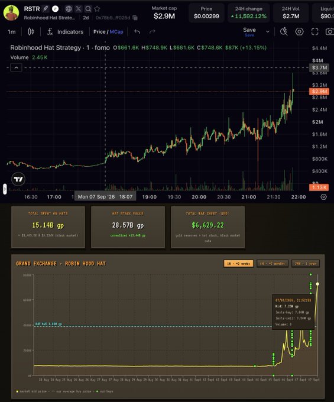Click the white latest data point on hat chart
The width and height of the screenshot is (334, 402).
[317, 284]
